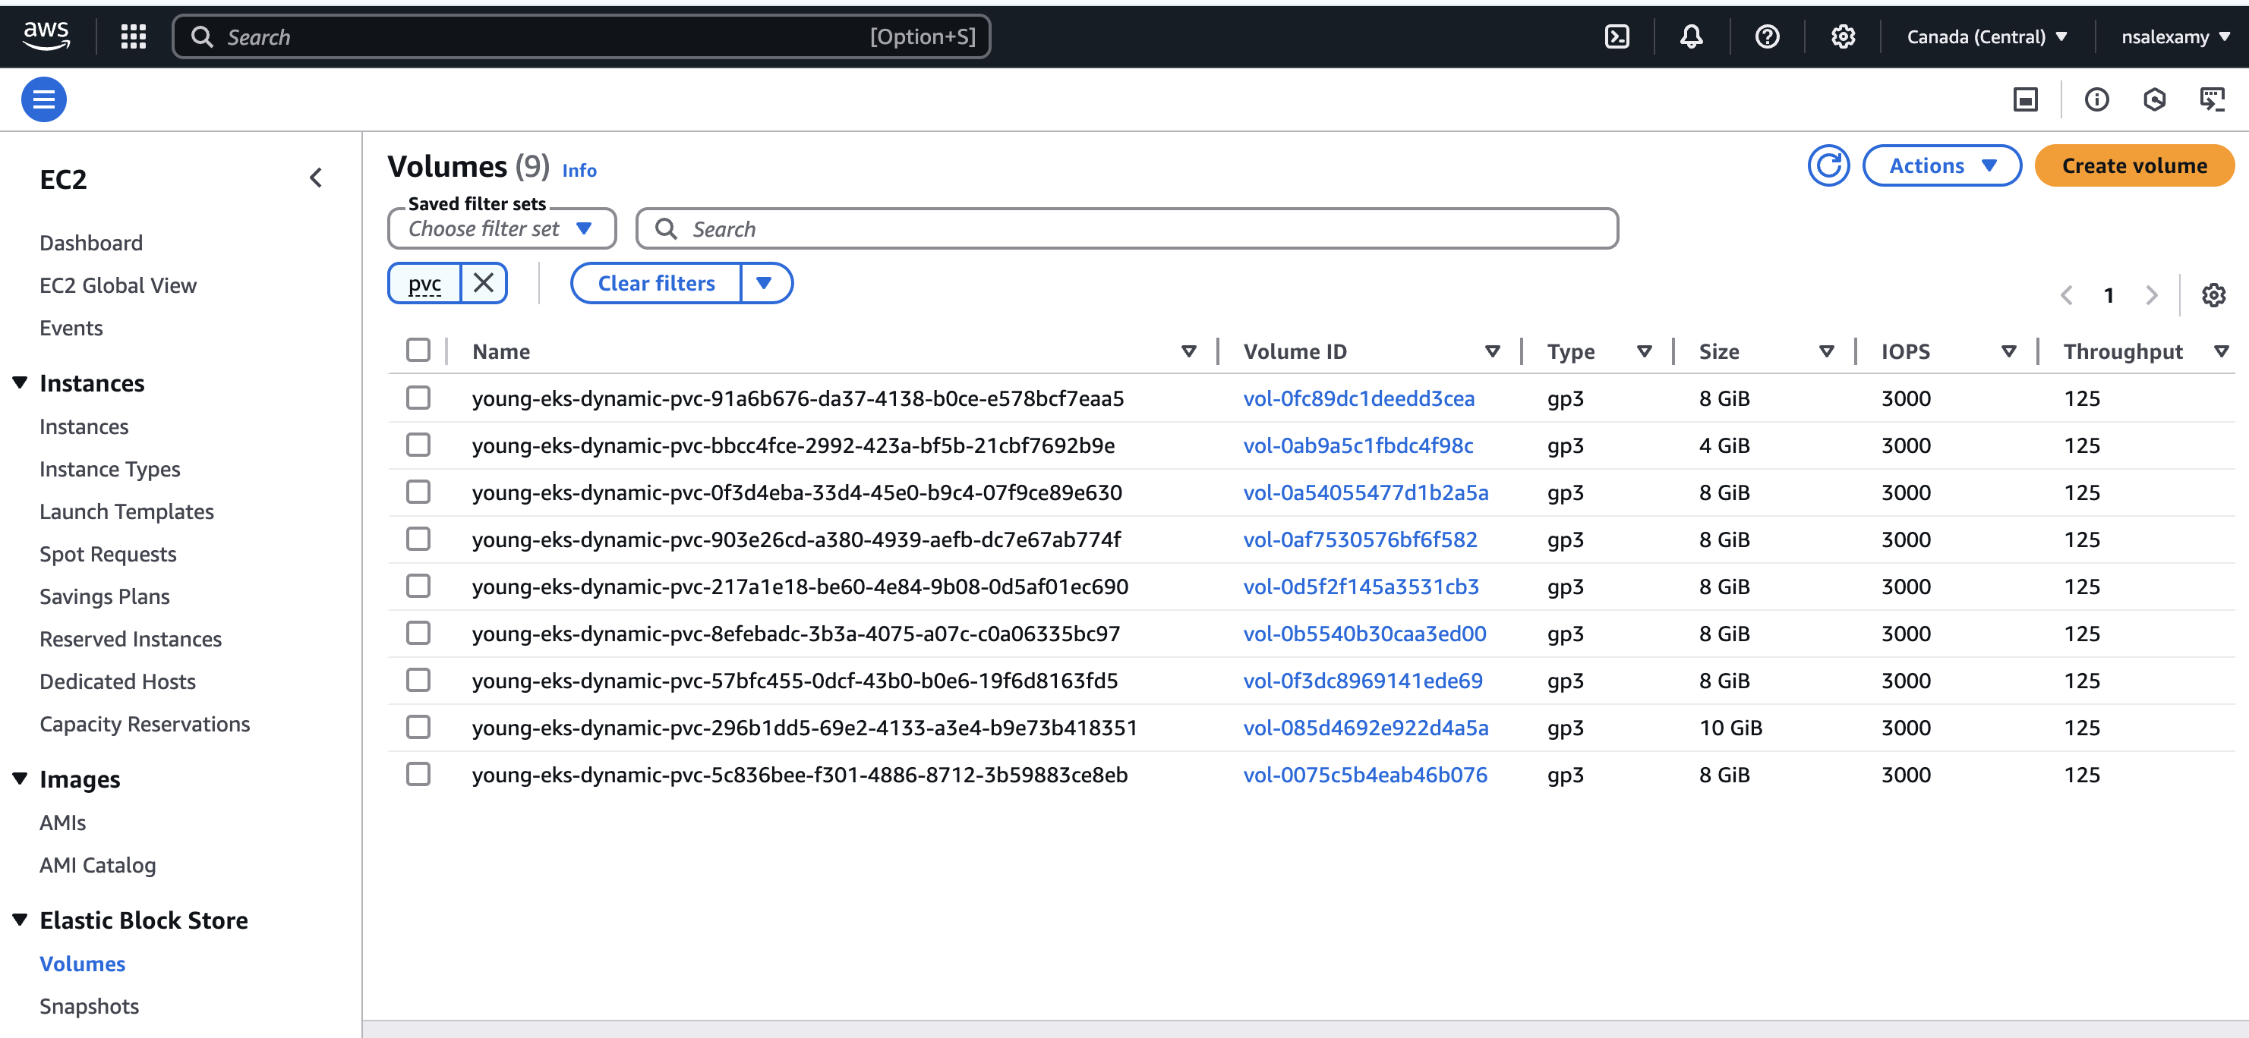This screenshot has height=1038, width=2249.
Task: Check the volume ending in 07f9ce89e630
Action: 418,492
